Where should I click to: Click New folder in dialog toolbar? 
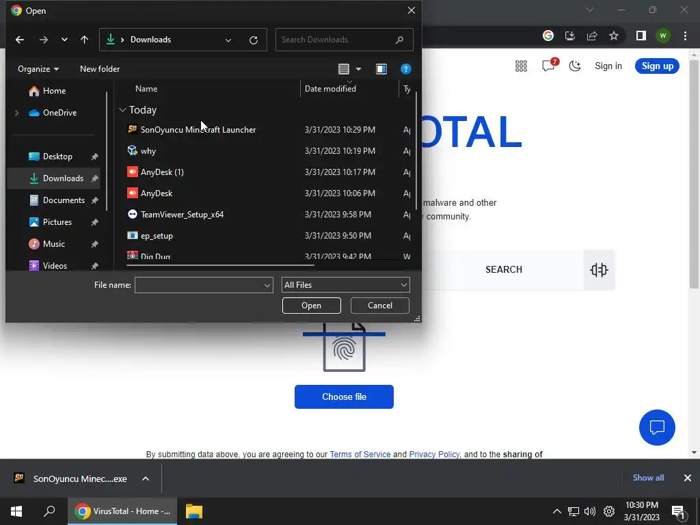tap(100, 69)
